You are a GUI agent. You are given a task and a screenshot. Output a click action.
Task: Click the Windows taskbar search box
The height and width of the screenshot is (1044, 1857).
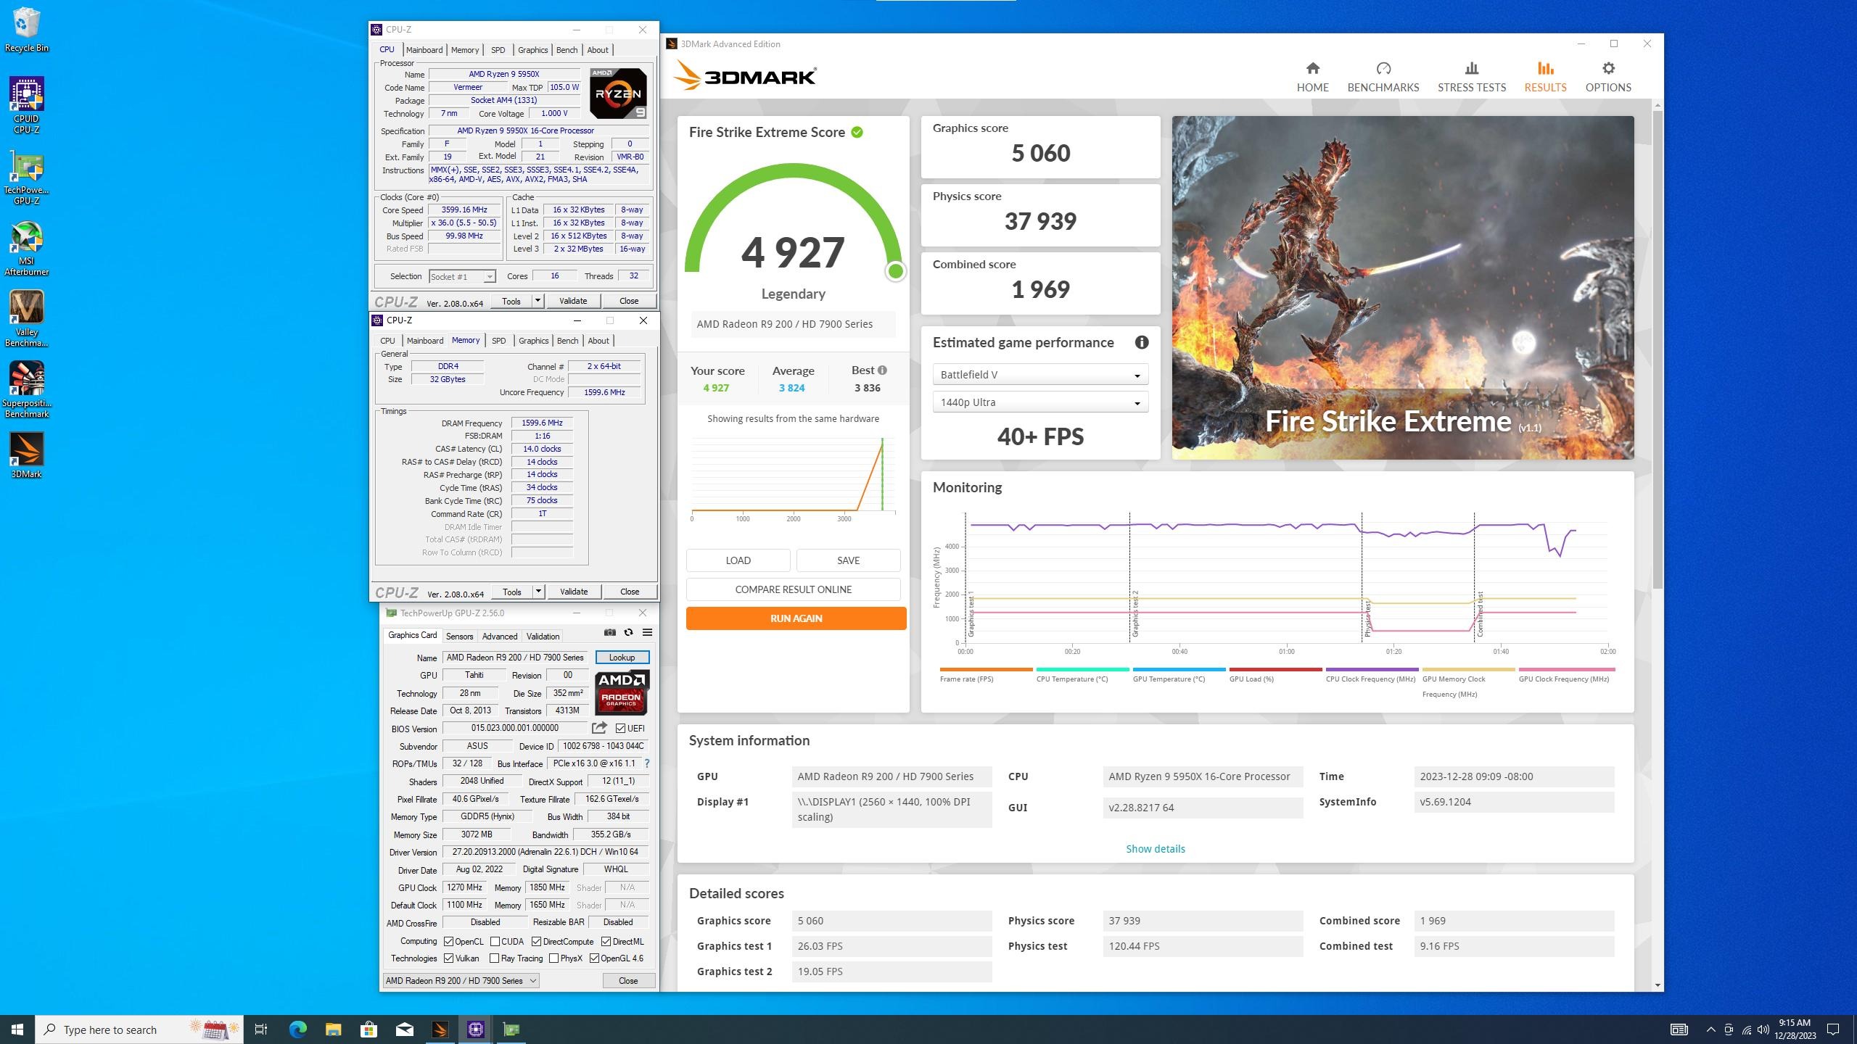[139, 1029]
